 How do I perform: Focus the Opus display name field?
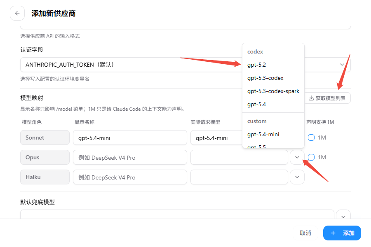(x=130, y=157)
